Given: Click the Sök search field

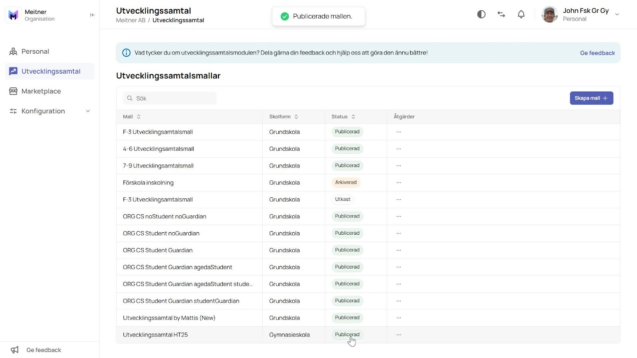Looking at the screenshot, I should point(170,98).
